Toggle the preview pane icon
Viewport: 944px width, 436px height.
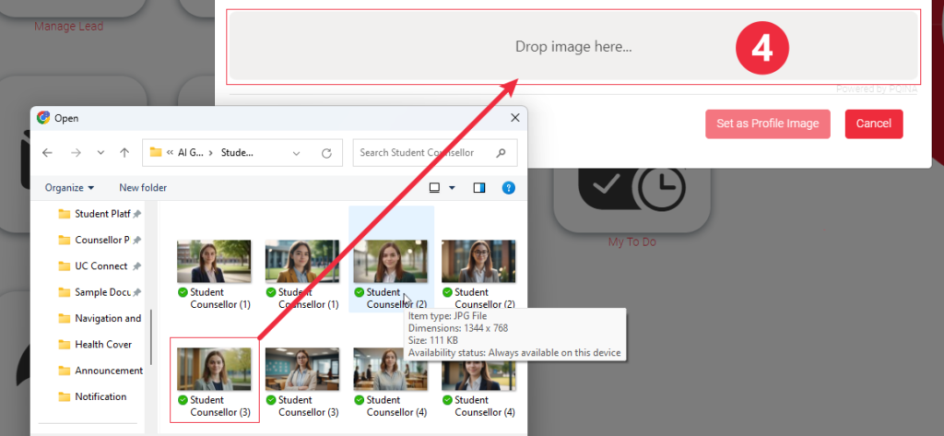pos(479,188)
